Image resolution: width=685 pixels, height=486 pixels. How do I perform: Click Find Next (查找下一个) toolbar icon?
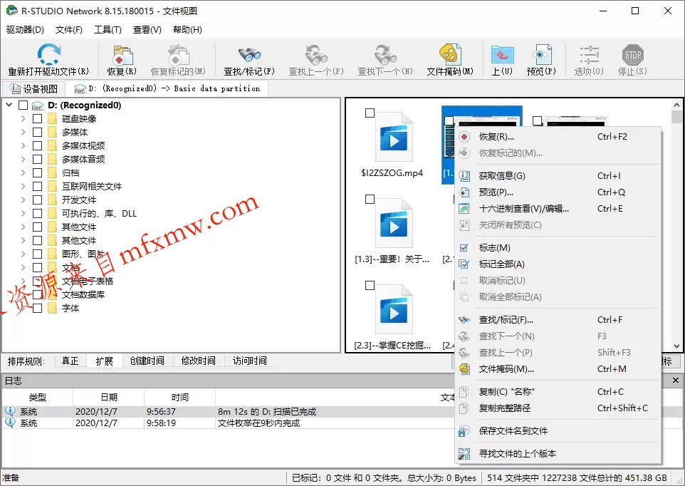pyautogui.click(x=385, y=55)
